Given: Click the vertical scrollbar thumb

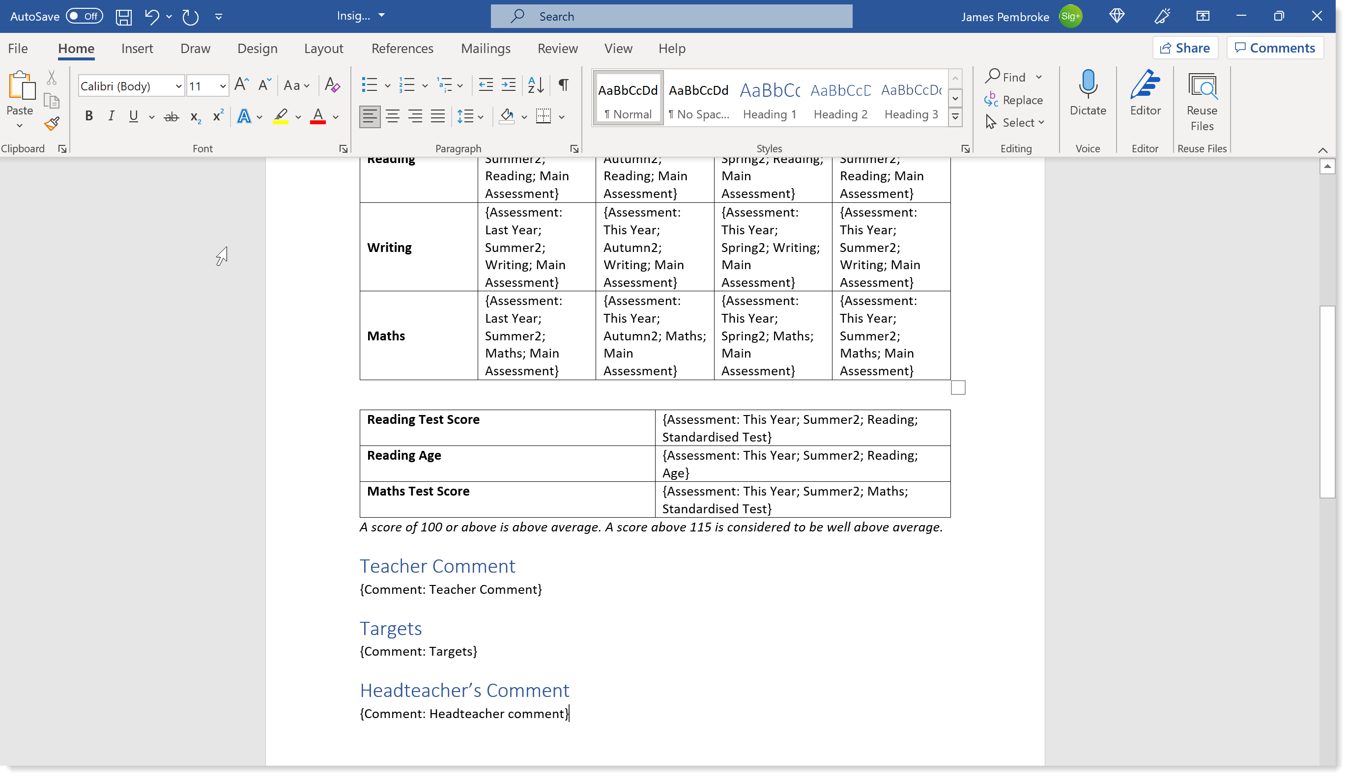Looking at the screenshot, I should pos(1327,402).
